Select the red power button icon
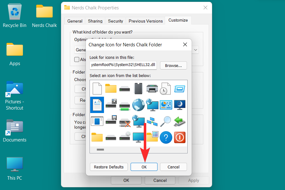Image resolution: width=285 pixels, height=190 pixels. tap(179, 137)
